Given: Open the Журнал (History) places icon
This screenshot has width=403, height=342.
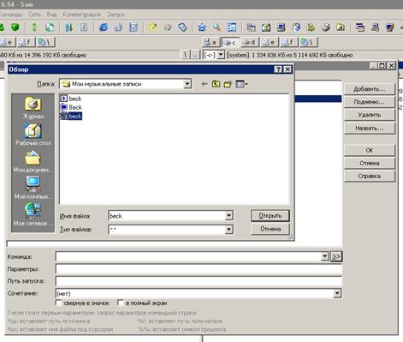Looking at the screenshot, I should (x=33, y=108).
